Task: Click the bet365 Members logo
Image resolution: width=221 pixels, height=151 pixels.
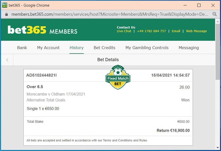Action: pos(42,30)
